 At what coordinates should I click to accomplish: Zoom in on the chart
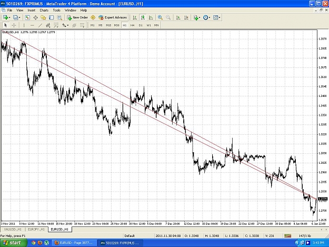[161, 17]
